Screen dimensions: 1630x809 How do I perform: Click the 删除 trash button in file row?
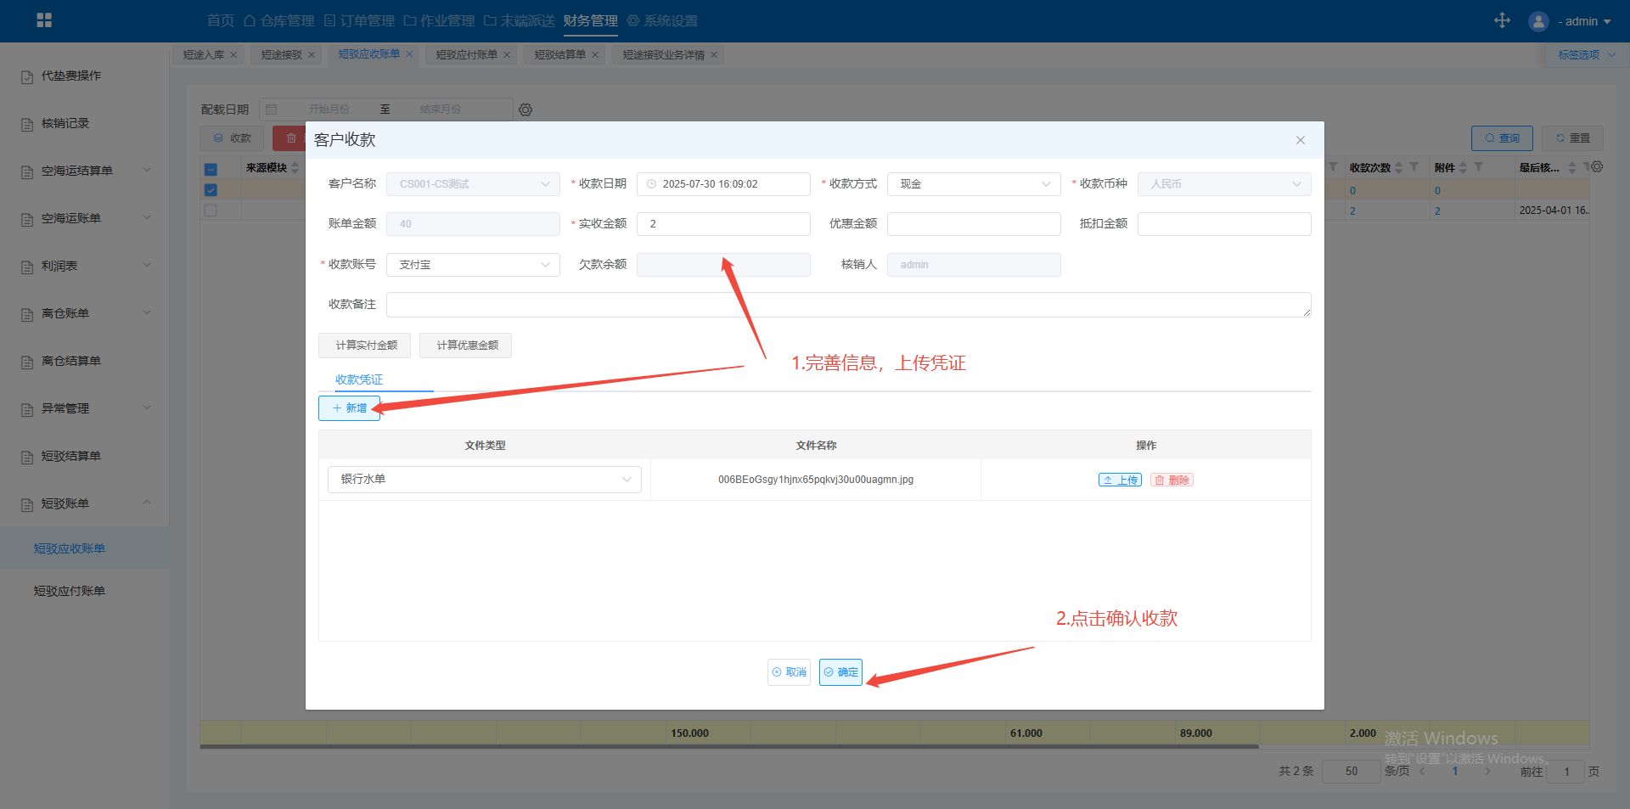(1172, 480)
